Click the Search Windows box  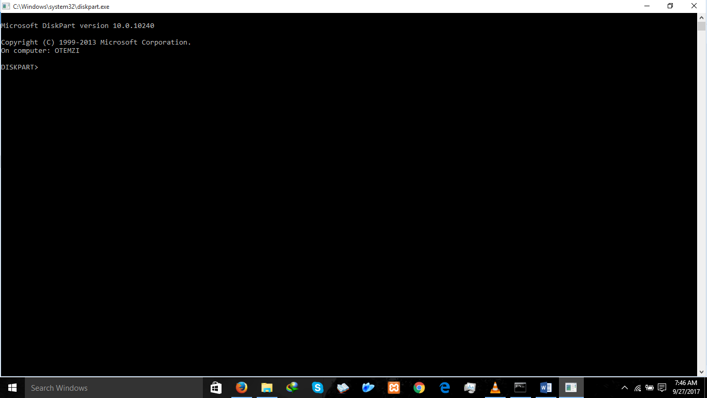click(114, 388)
